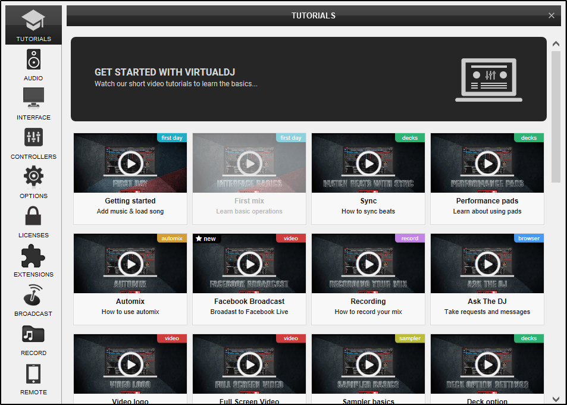The width and height of the screenshot is (567, 405).
Task: Click the Recording tutorial title
Action: tap(368, 301)
